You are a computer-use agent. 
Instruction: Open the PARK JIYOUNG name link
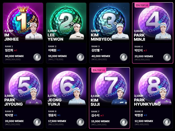pos(13,102)
